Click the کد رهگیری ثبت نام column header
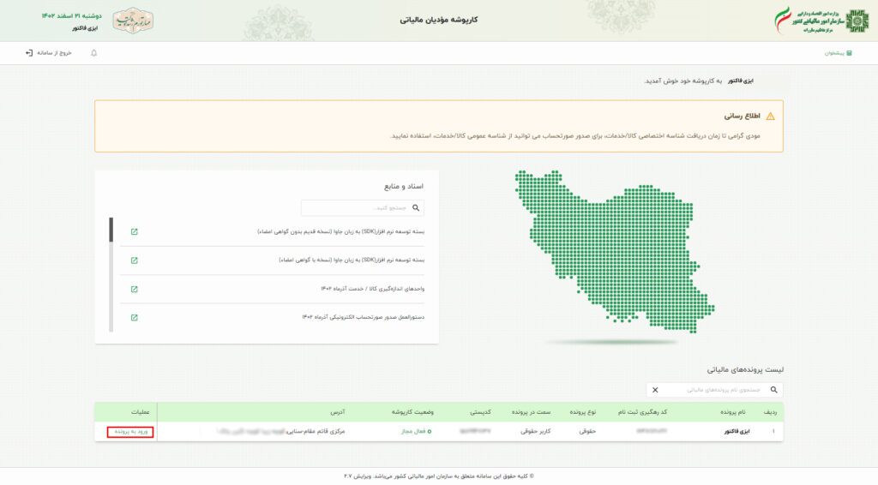 coord(642,412)
